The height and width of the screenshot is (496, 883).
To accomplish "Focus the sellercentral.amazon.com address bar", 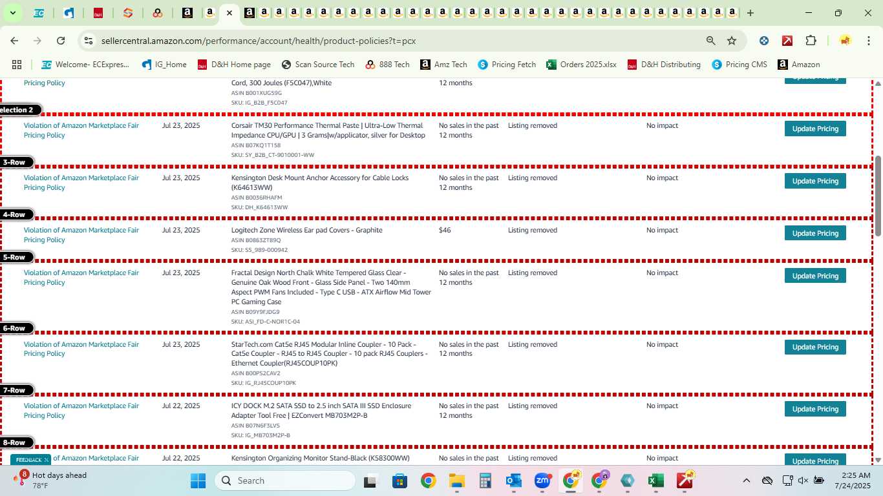I will (x=259, y=41).
